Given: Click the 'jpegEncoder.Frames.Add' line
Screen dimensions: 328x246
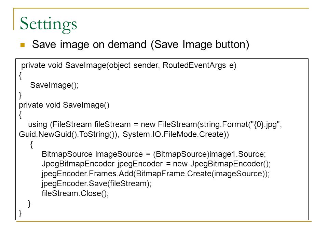Looking at the screenshot, I should [156, 174].
